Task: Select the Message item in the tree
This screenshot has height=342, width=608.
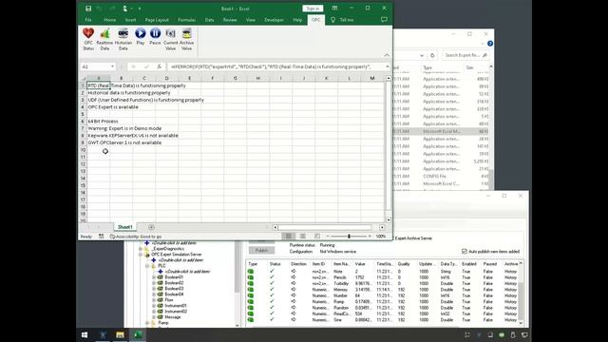Action: pos(173,317)
